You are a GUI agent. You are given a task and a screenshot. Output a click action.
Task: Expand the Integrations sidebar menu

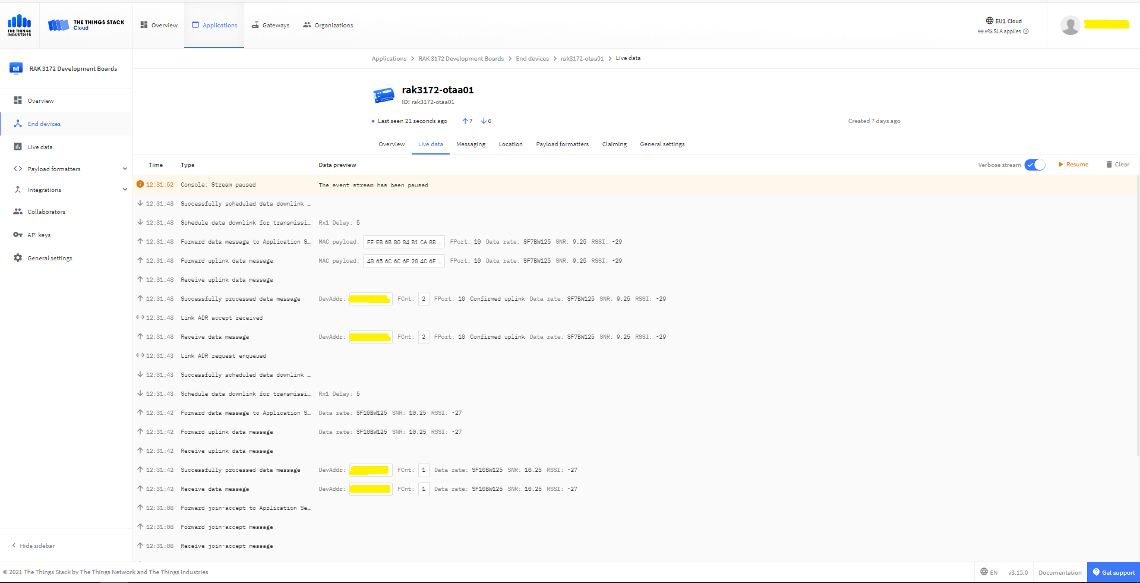tap(125, 190)
